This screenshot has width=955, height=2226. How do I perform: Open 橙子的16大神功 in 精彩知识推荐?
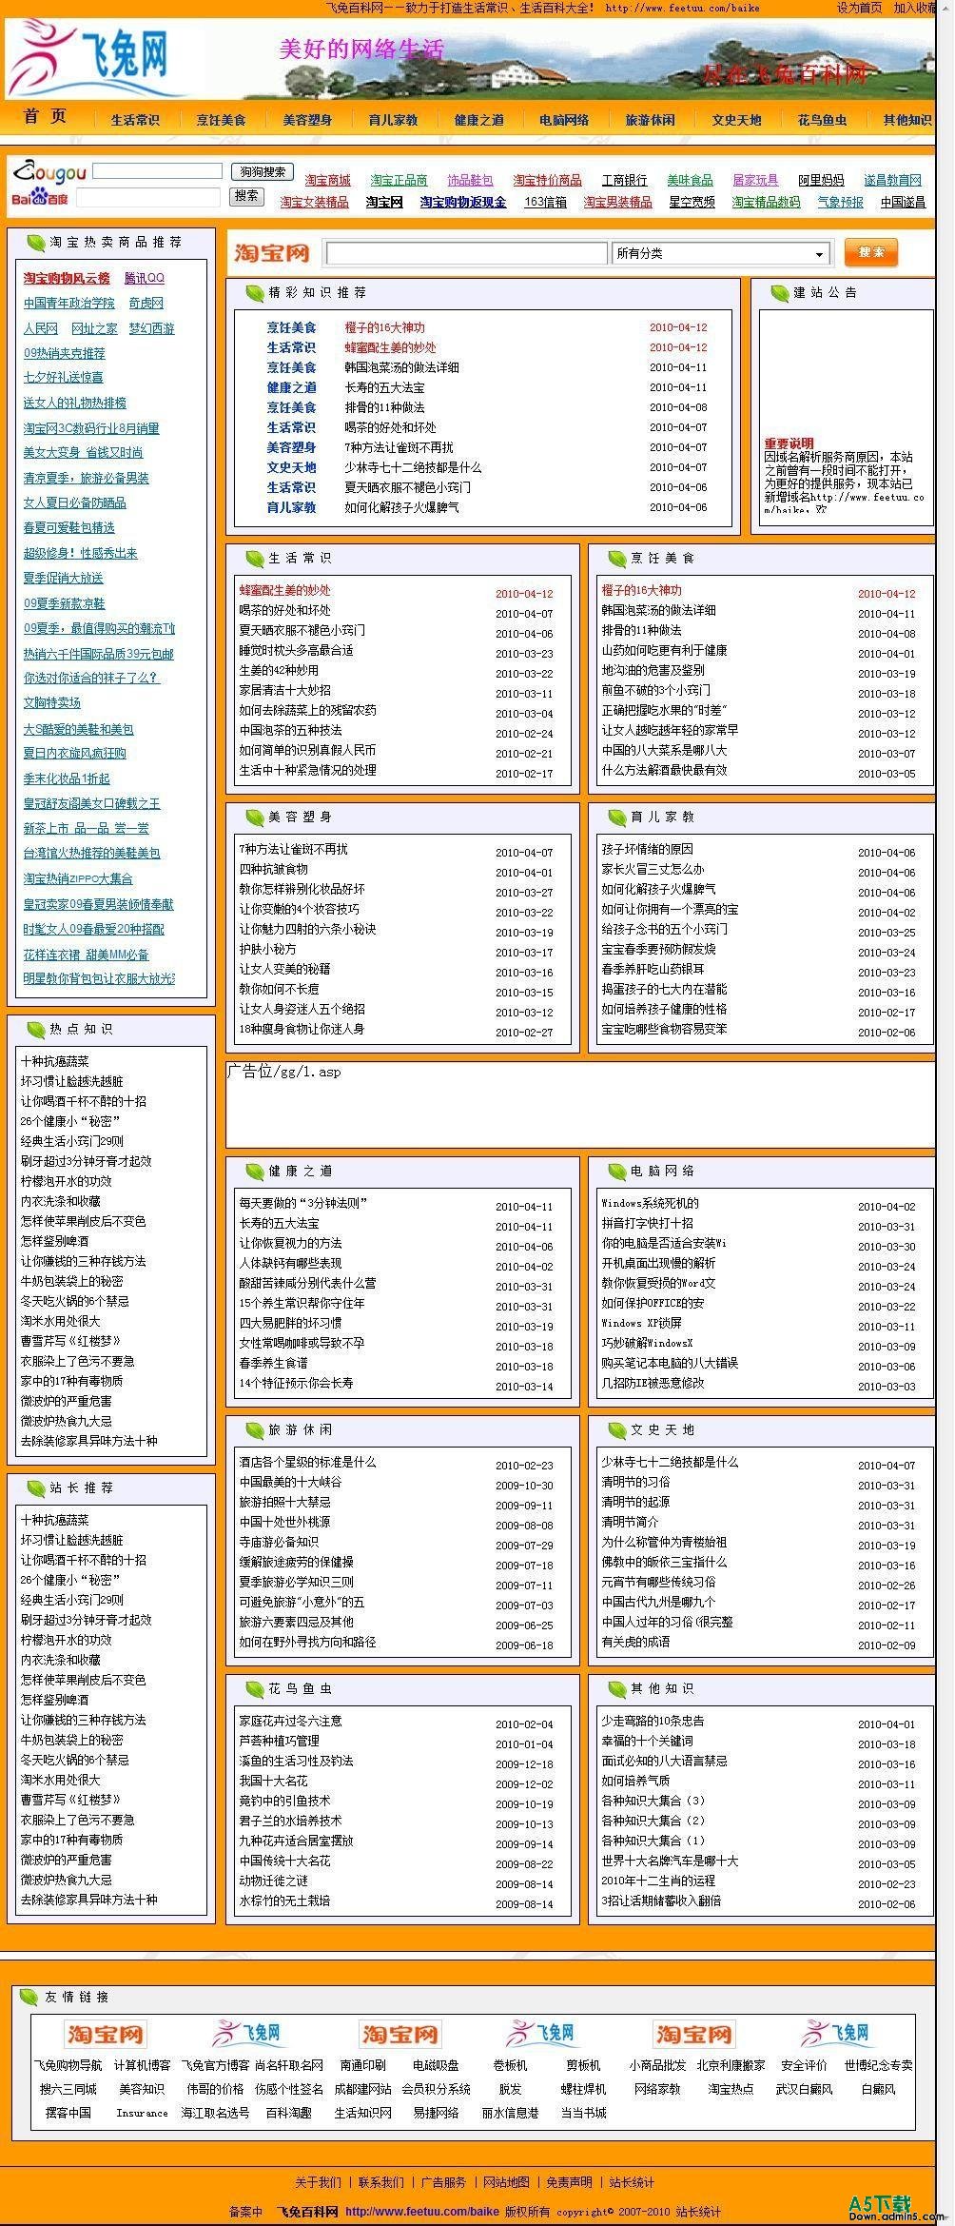(385, 327)
